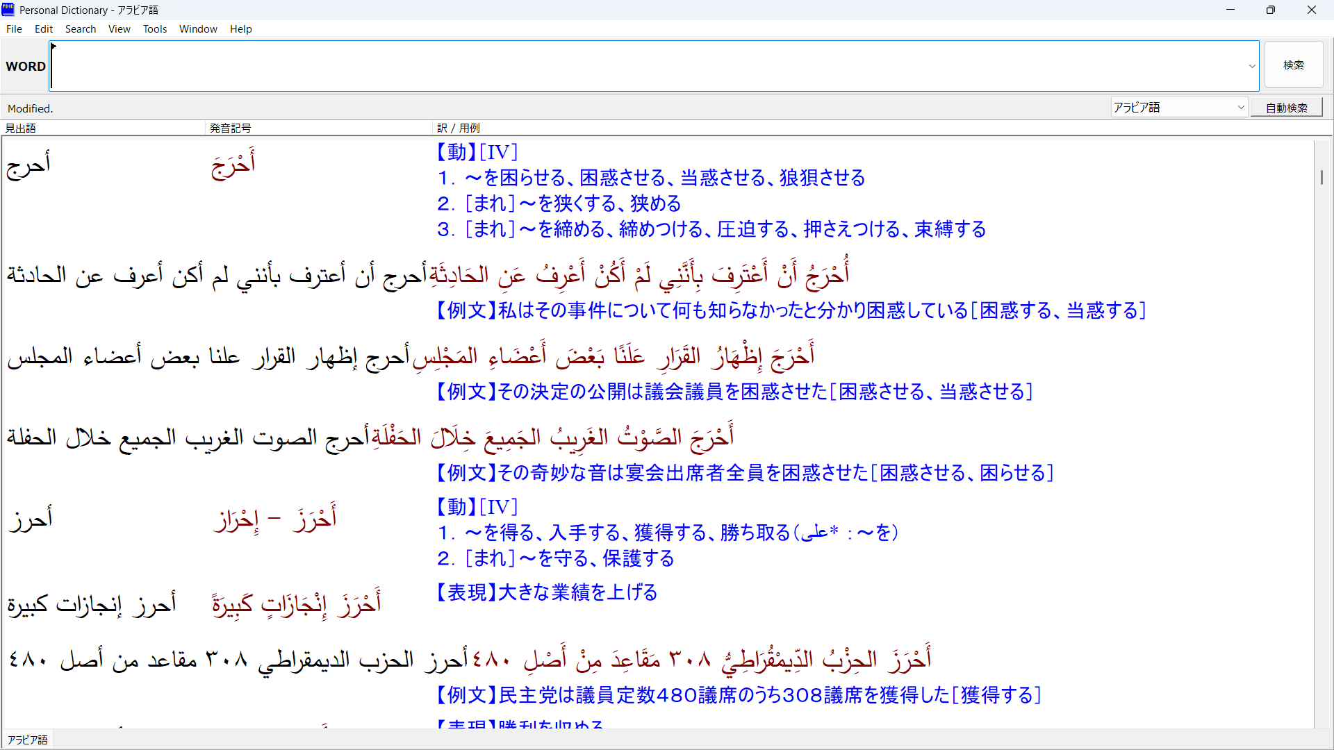Click the 訳 / 用例 column header
Screen dimensions: 1334x750
tap(459, 128)
